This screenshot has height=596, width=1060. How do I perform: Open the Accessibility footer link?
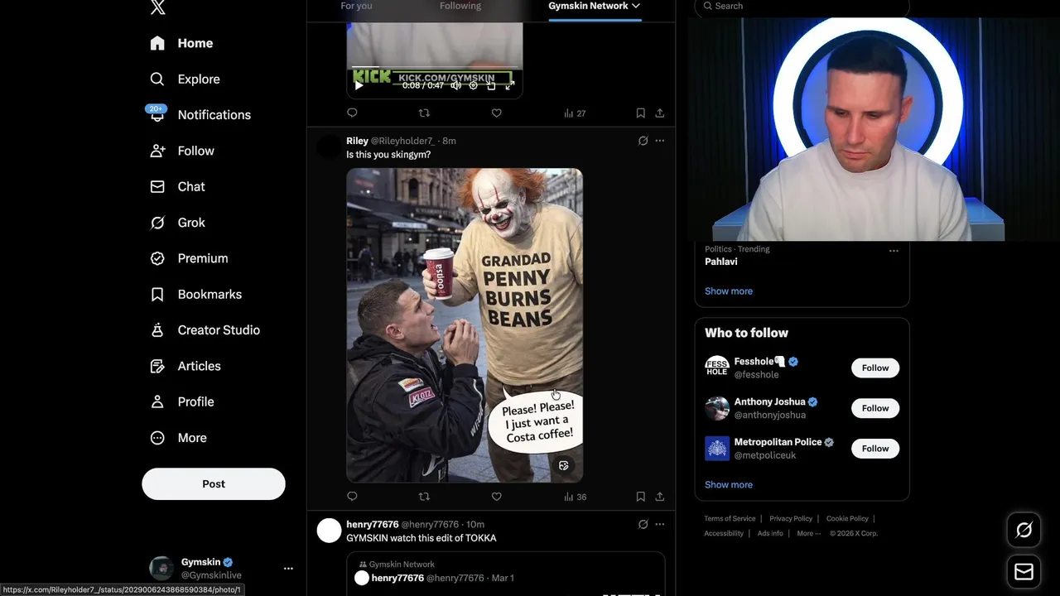pos(724,534)
